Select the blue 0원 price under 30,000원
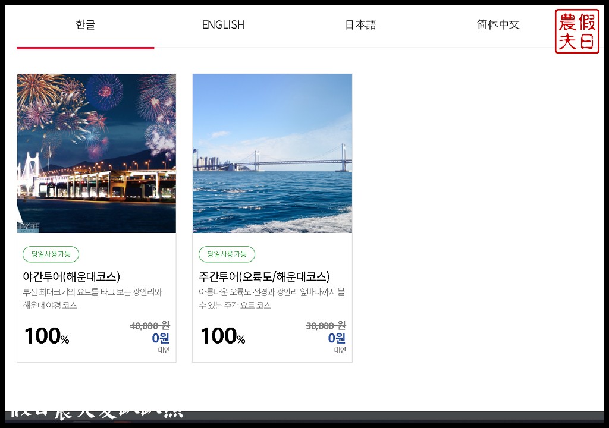Viewport: 609px width, 428px height. 337,338
